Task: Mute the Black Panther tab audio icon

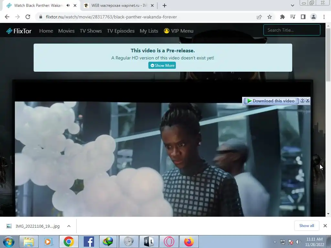Action: pyautogui.click(x=68, y=5)
